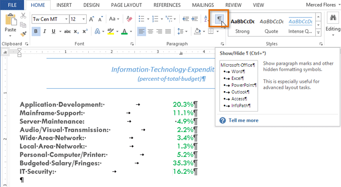Open the Font dialog launcher

[132, 44]
